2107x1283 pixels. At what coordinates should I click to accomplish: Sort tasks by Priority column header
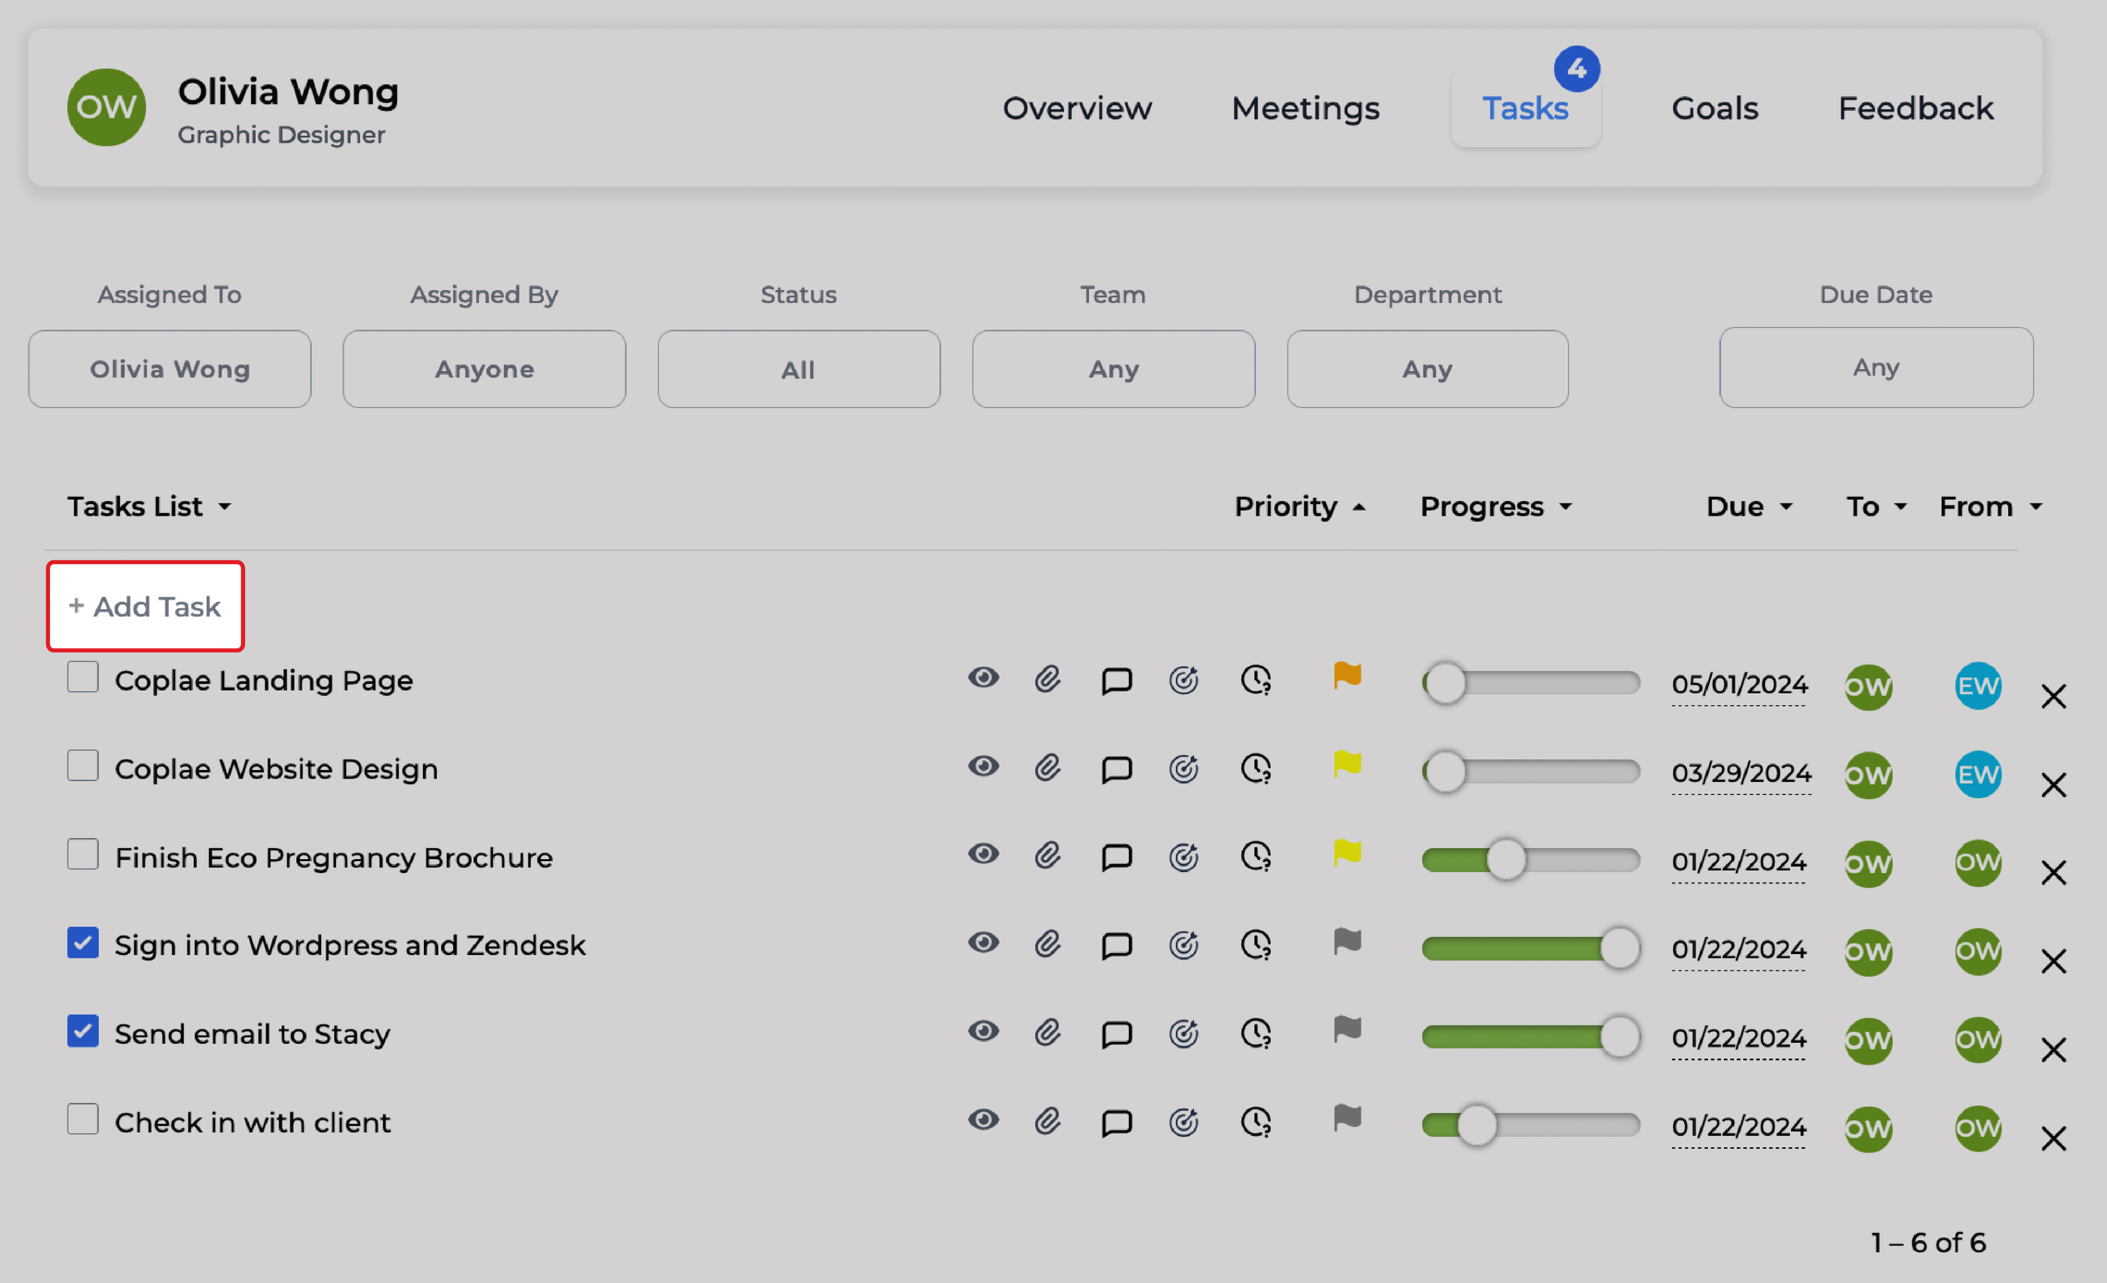point(1285,507)
